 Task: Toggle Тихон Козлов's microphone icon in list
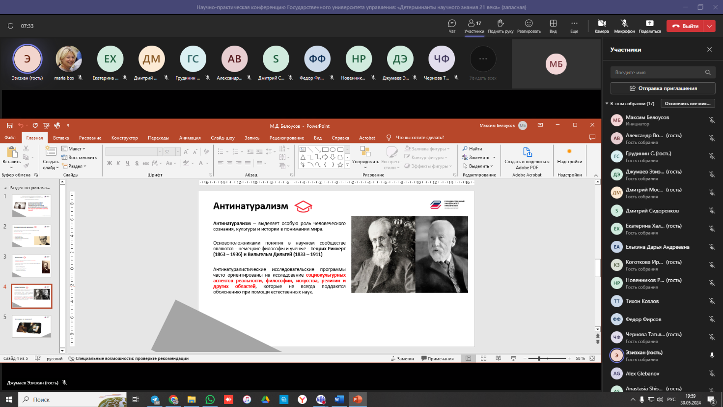point(712,301)
